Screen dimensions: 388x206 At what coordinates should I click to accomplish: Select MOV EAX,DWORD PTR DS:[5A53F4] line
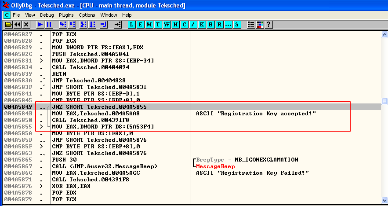coord(103,127)
